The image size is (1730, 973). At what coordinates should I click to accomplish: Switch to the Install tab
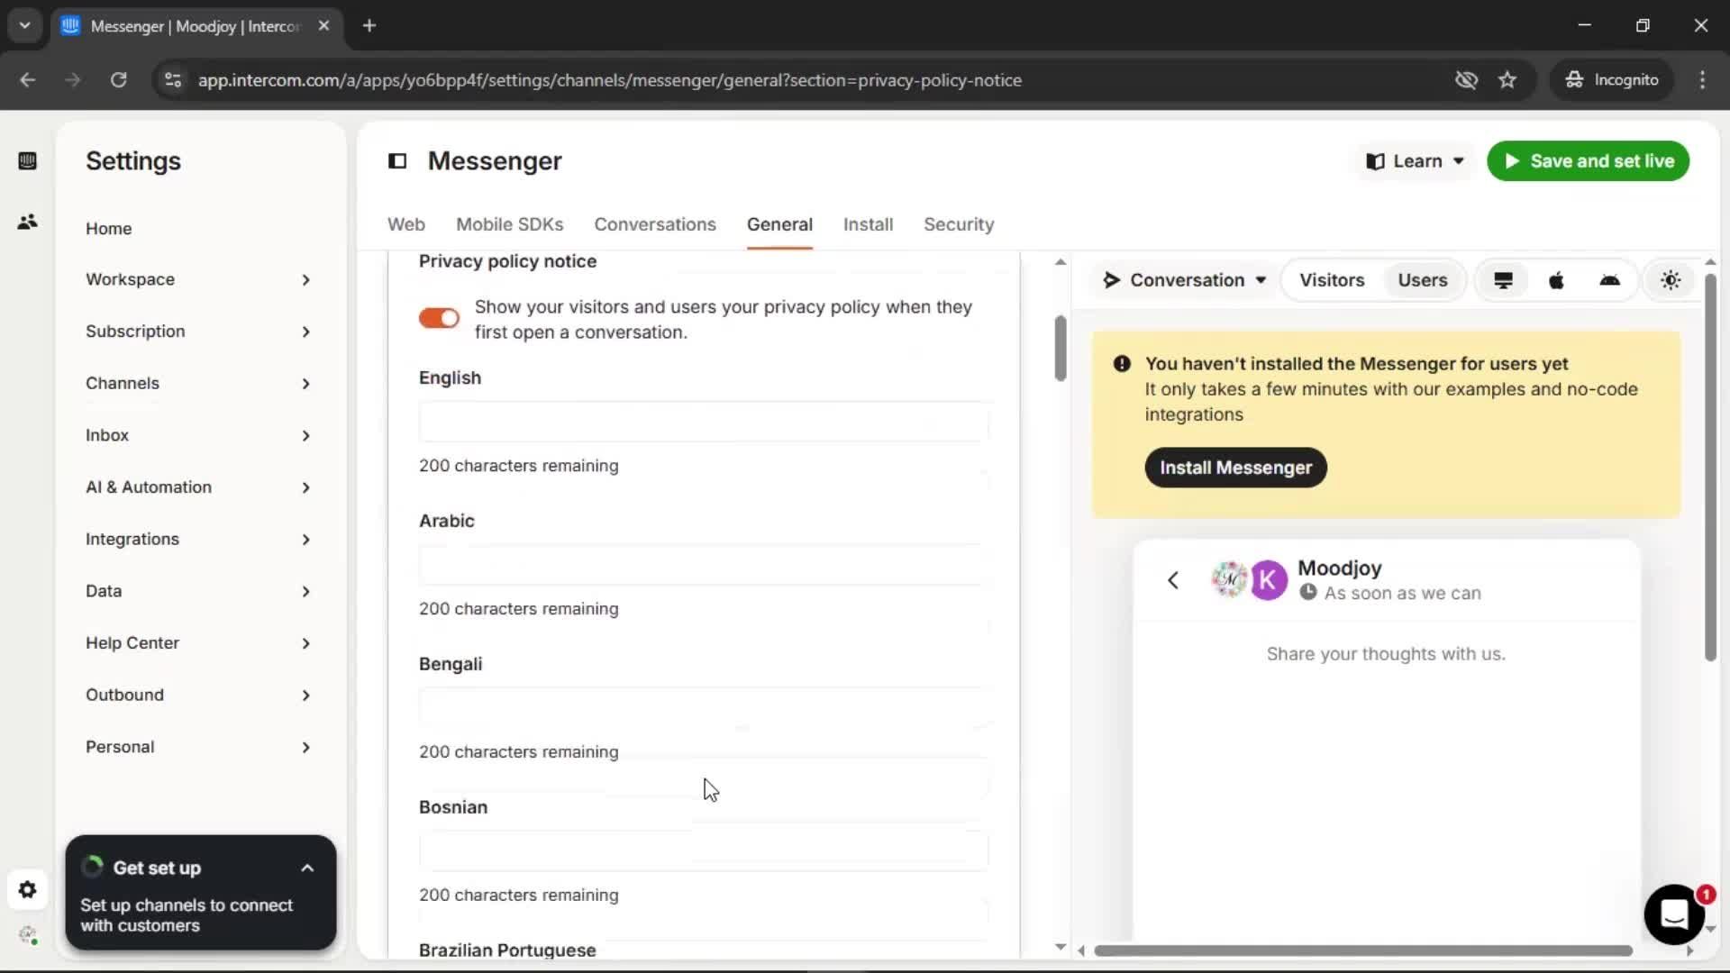tap(868, 225)
